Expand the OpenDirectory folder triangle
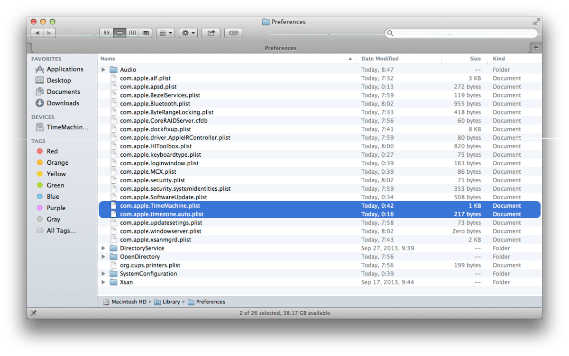The width and height of the screenshot is (569, 356). 103,257
